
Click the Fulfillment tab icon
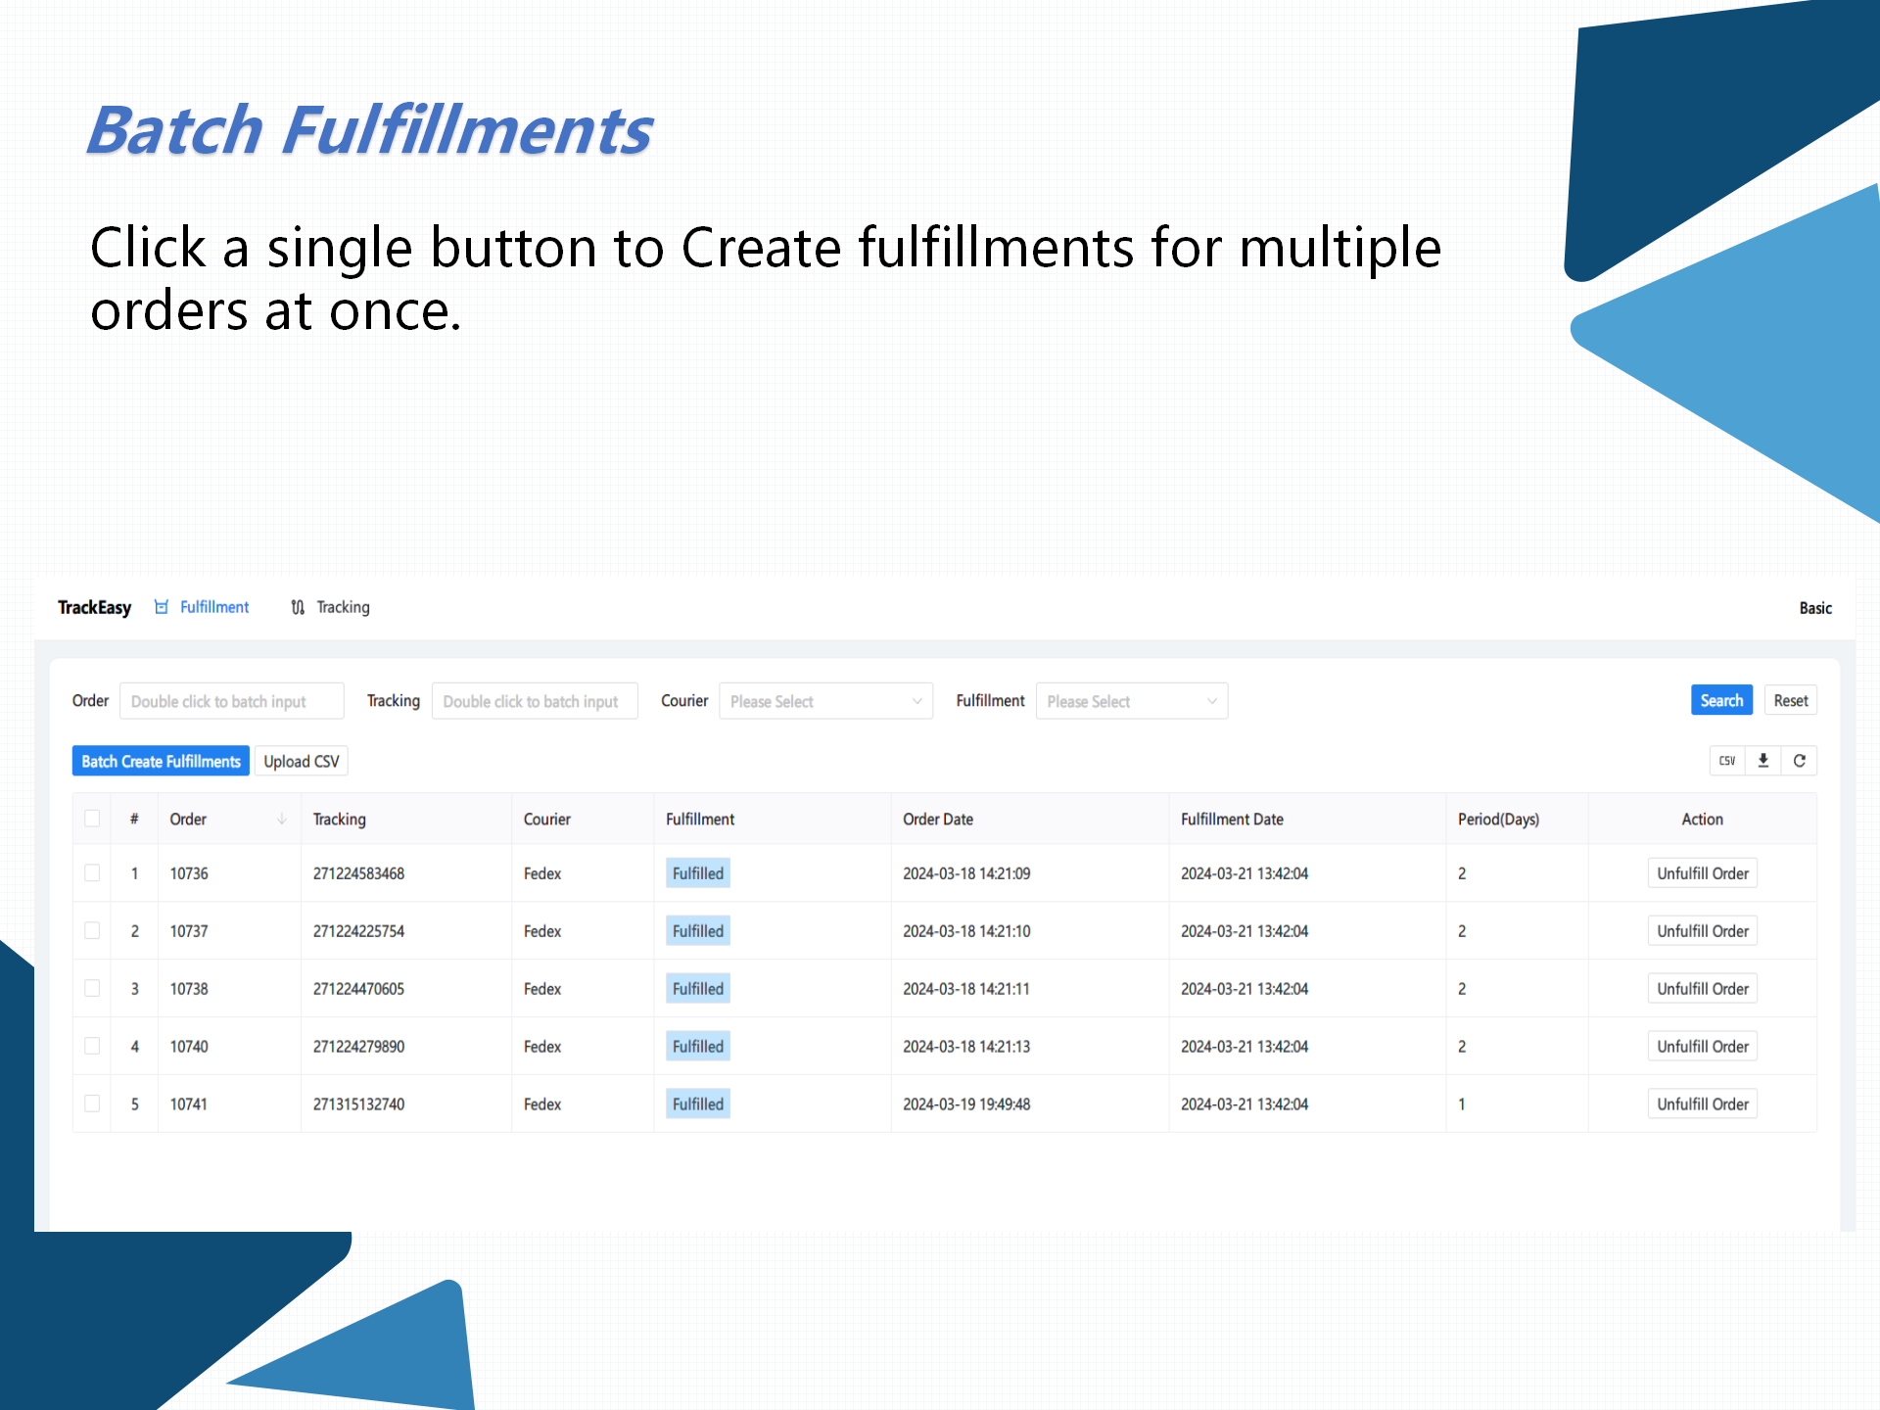162,607
